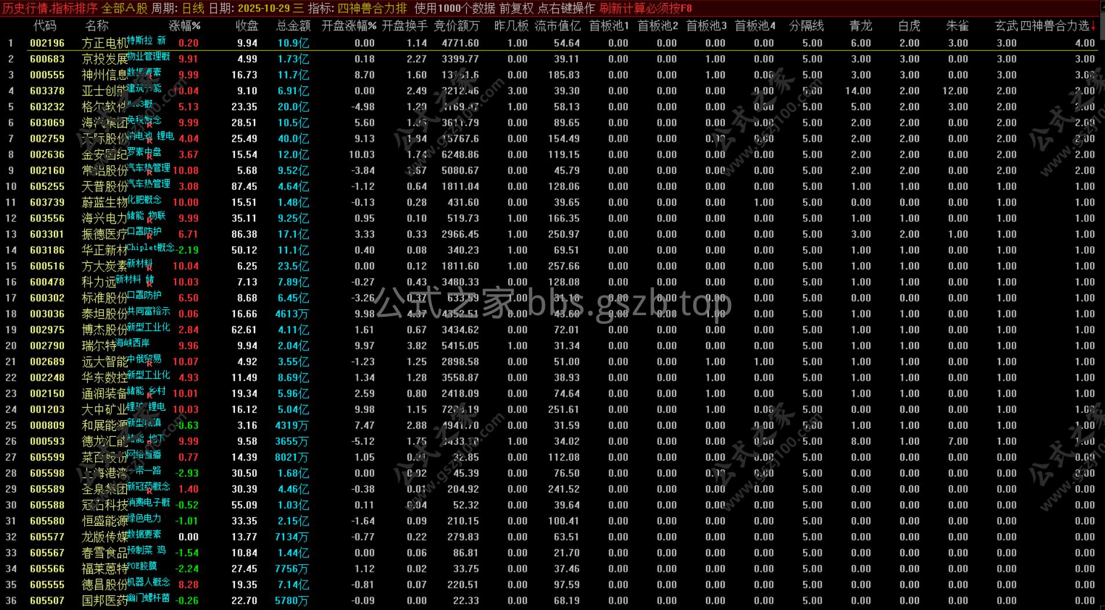Select stock code 001203
This screenshot has height=610, width=1105.
[47, 410]
